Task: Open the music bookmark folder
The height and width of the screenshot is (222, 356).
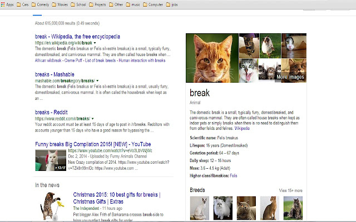Action: (x=133, y=4)
